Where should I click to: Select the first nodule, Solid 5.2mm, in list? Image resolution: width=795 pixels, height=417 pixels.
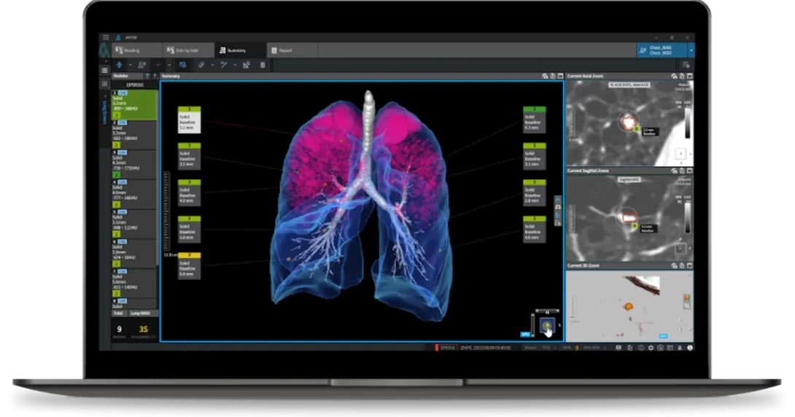tap(133, 105)
